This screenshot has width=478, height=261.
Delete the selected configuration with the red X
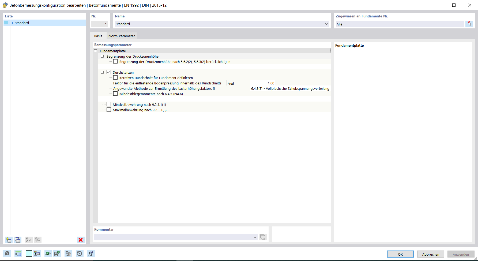pos(81,240)
